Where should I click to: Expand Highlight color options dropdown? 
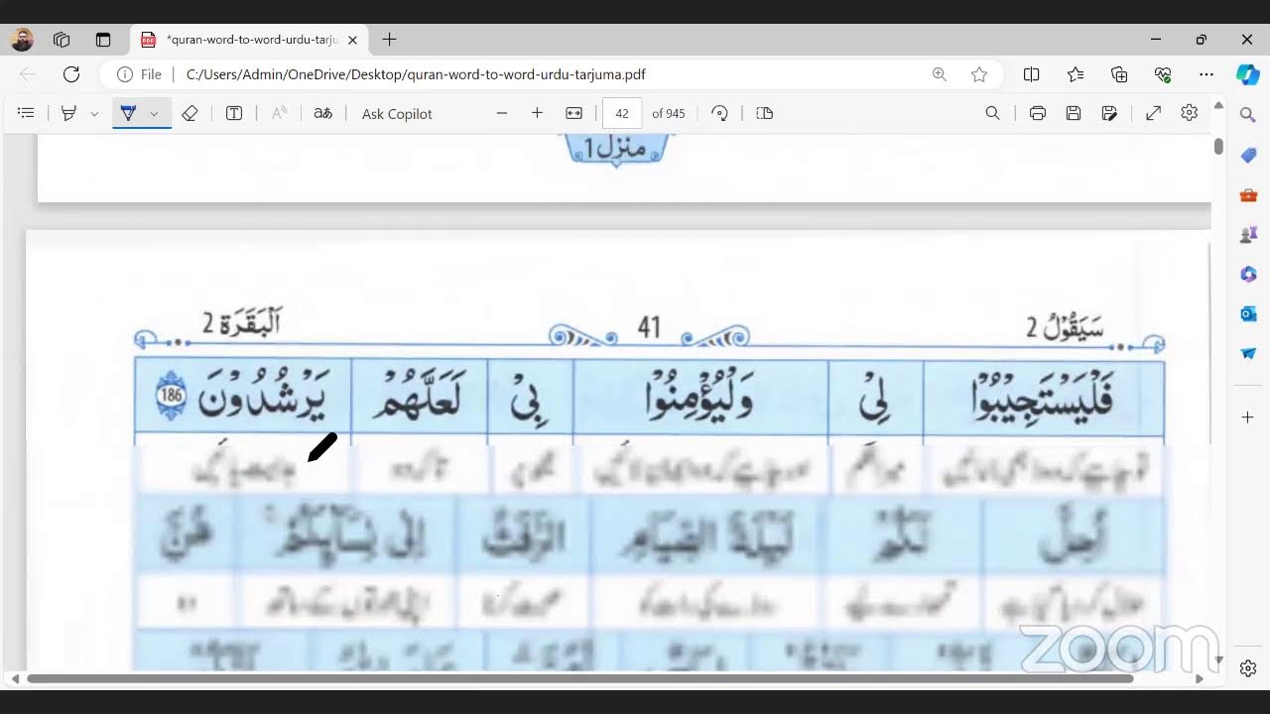[94, 114]
